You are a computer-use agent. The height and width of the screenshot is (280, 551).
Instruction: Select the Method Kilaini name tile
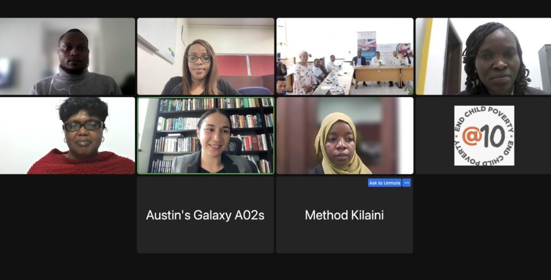click(344, 215)
